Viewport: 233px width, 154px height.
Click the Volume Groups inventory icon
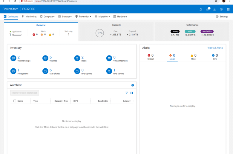pyautogui.click(x=13, y=58)
